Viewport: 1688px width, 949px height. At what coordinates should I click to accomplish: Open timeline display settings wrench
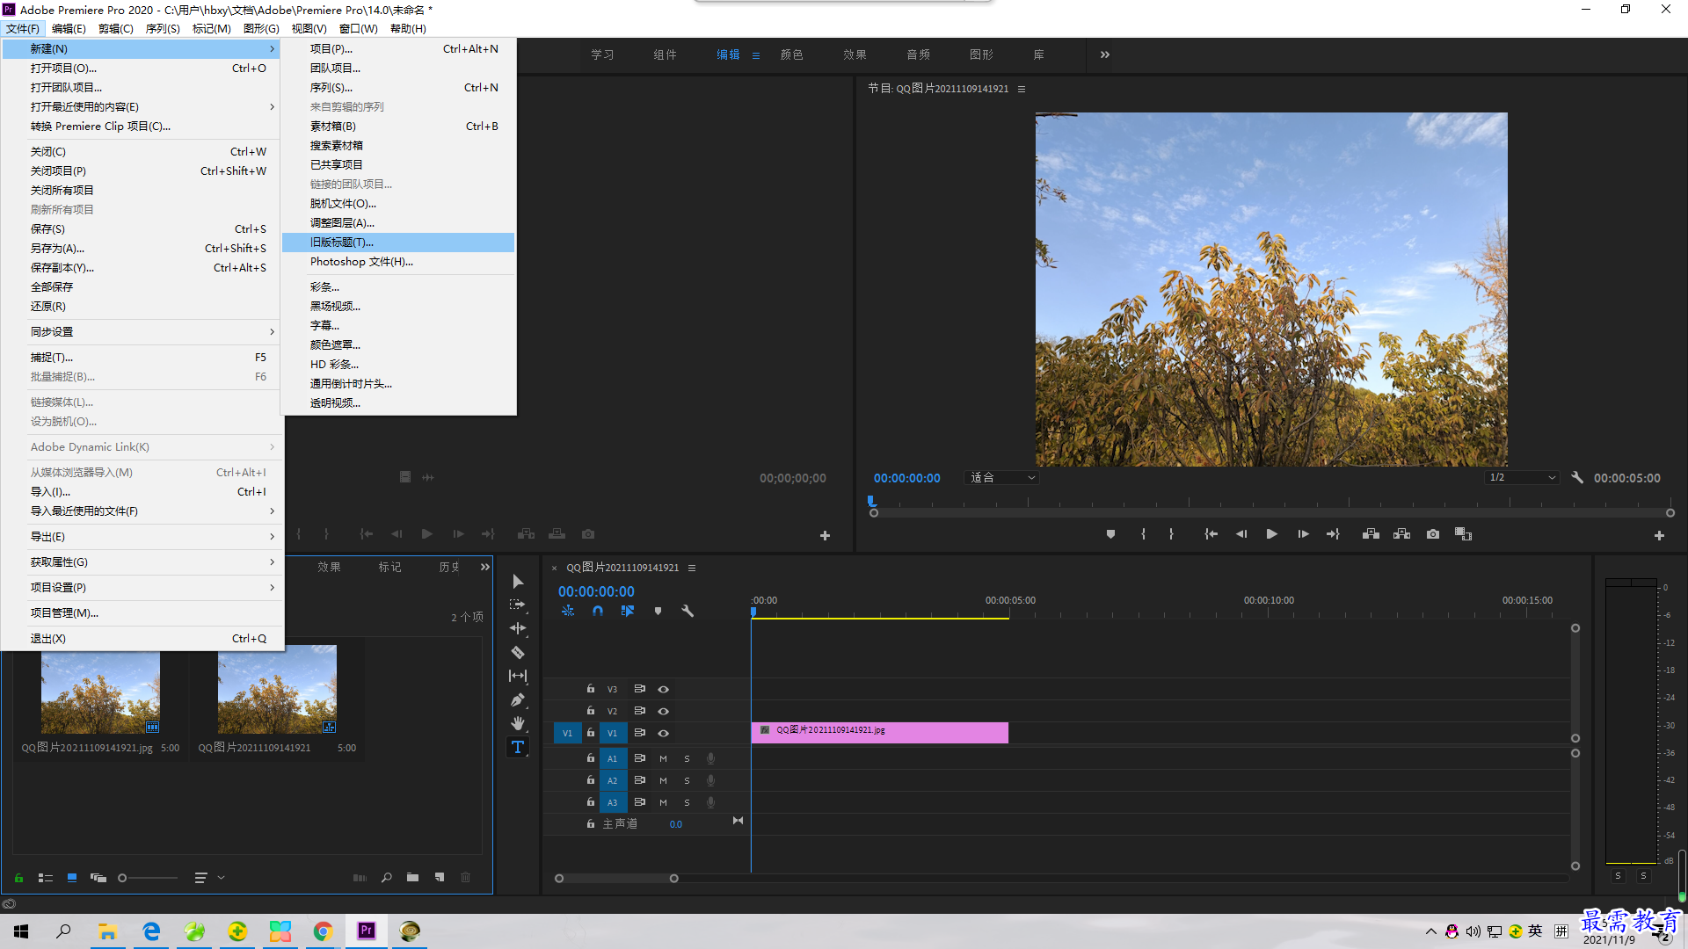pos(688,611)
